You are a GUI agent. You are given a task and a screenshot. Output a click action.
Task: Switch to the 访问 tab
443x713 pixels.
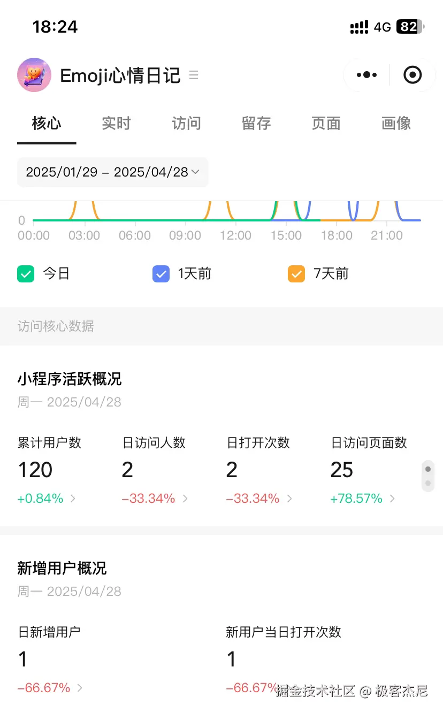[x=186, y=124]
